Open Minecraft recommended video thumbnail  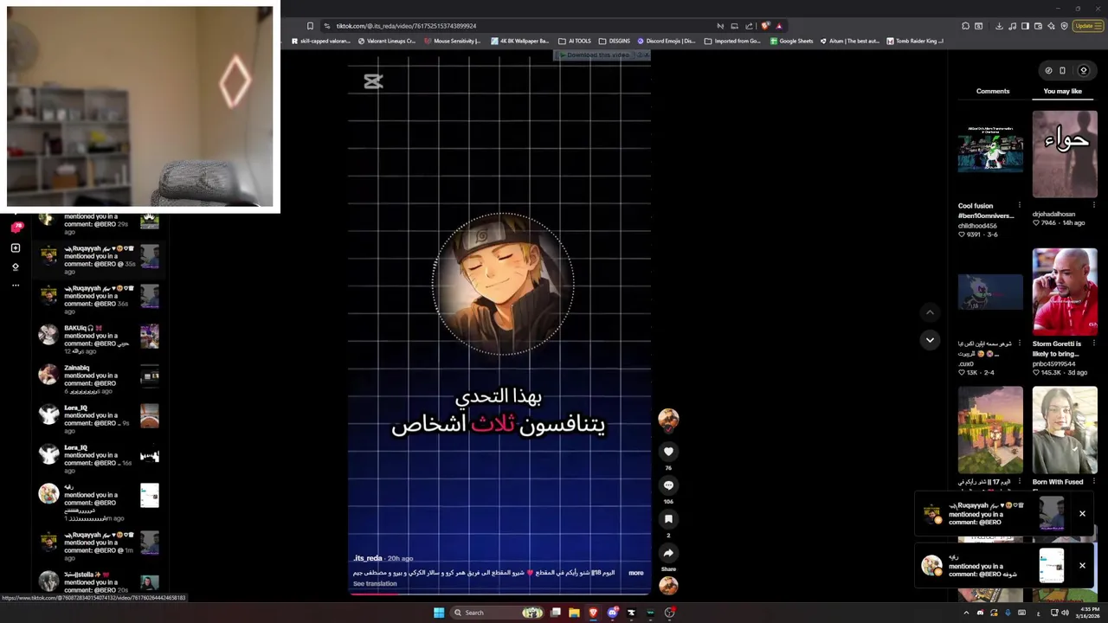(990, 430)
